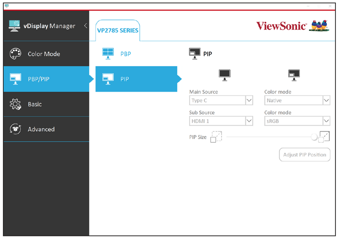
Task: Open the Sub Source HDMI 1 dropdown
Action: tap(221, 121)
